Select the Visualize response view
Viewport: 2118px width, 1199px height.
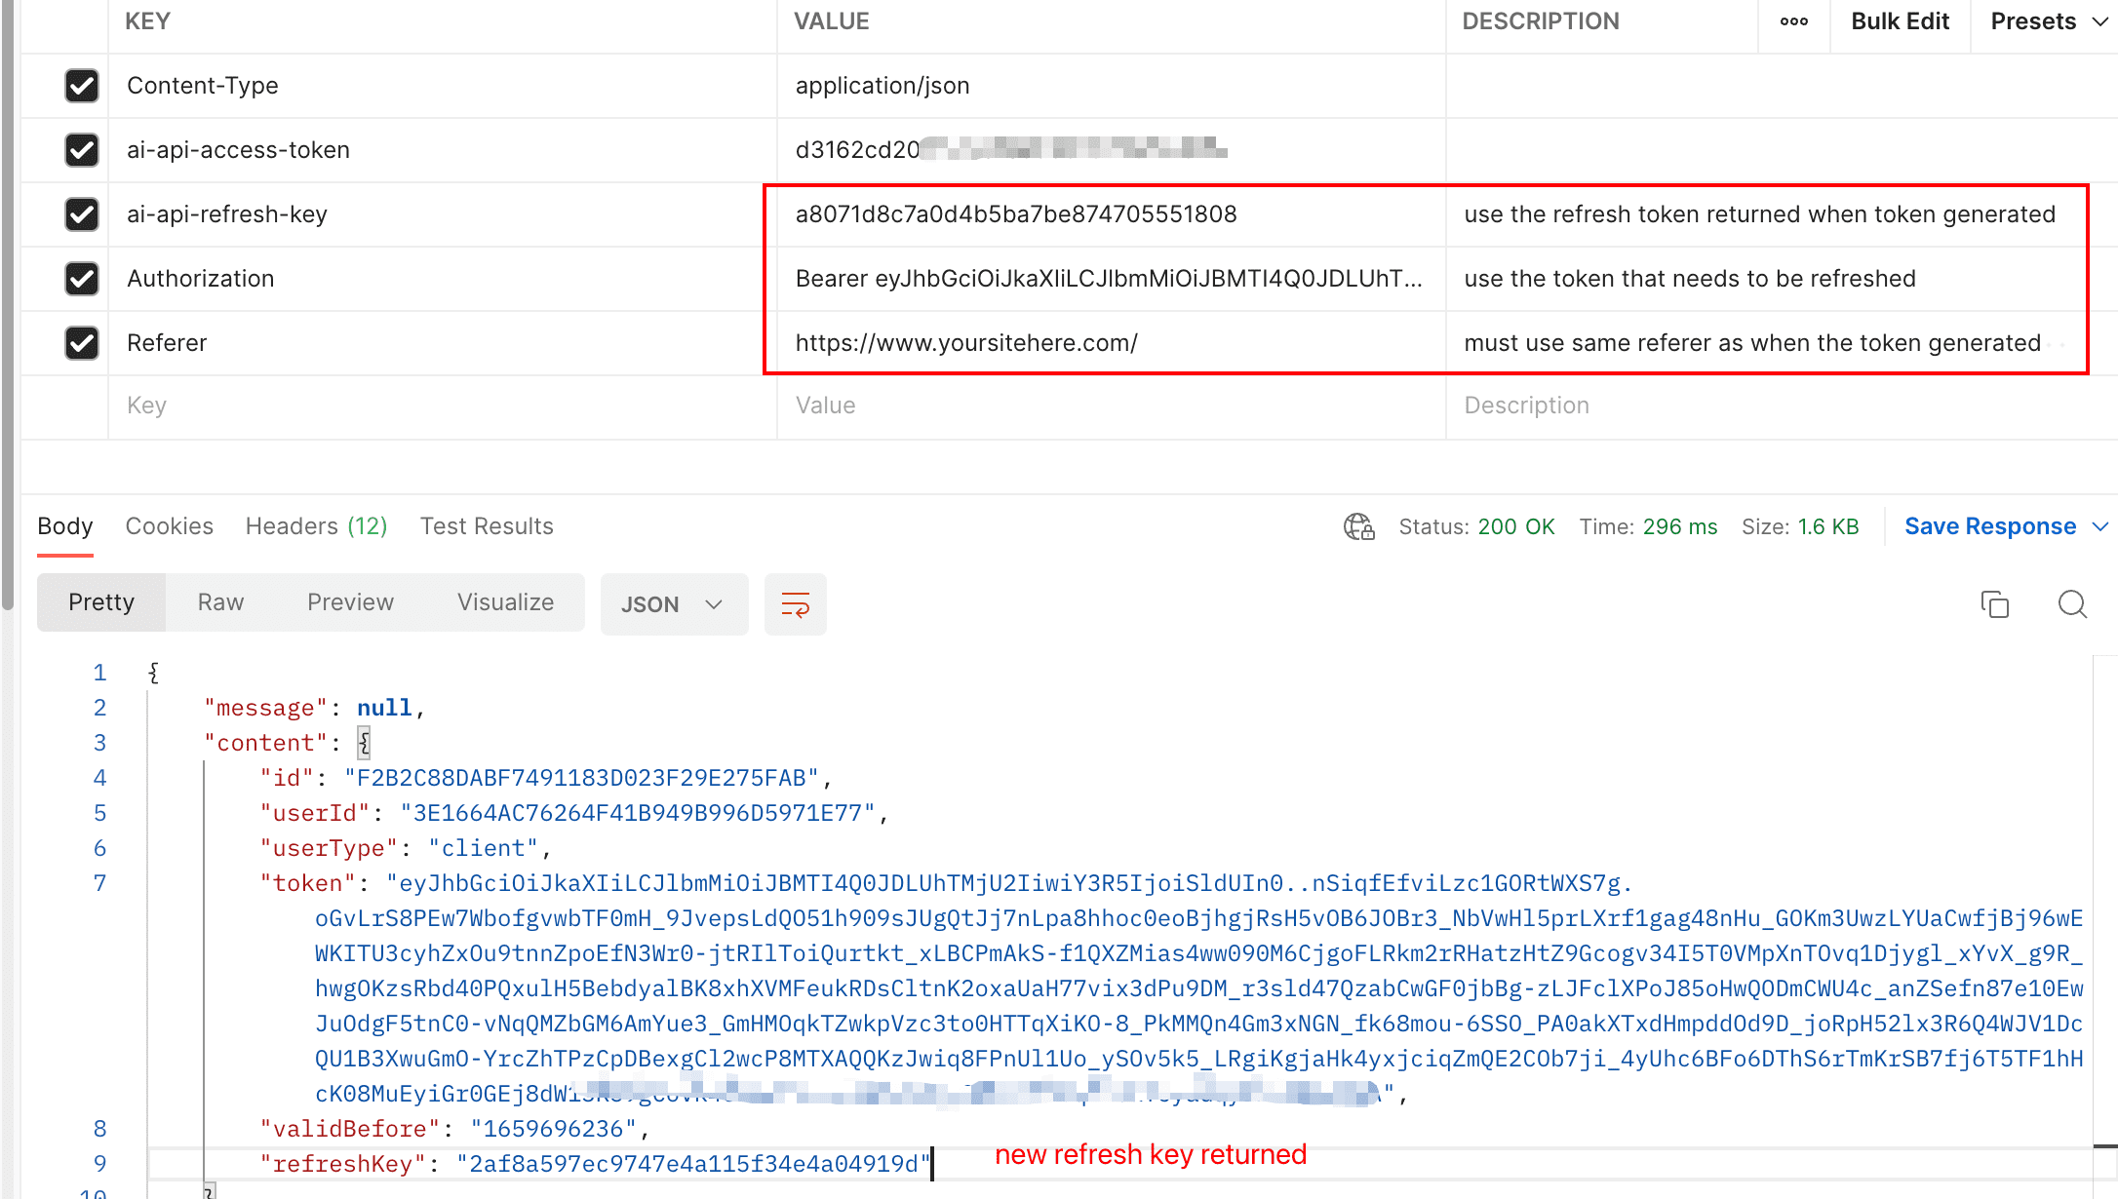tap(505, 602)
